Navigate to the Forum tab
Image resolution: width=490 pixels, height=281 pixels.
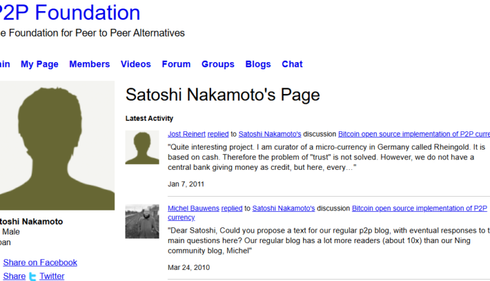(176, 64)
